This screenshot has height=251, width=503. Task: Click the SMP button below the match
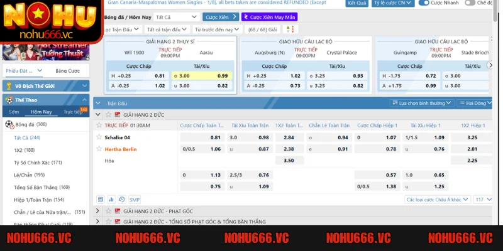point(135,200)
